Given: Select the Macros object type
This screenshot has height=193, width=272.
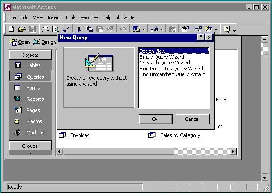Looking at the screenshot, I should [30, 121].
